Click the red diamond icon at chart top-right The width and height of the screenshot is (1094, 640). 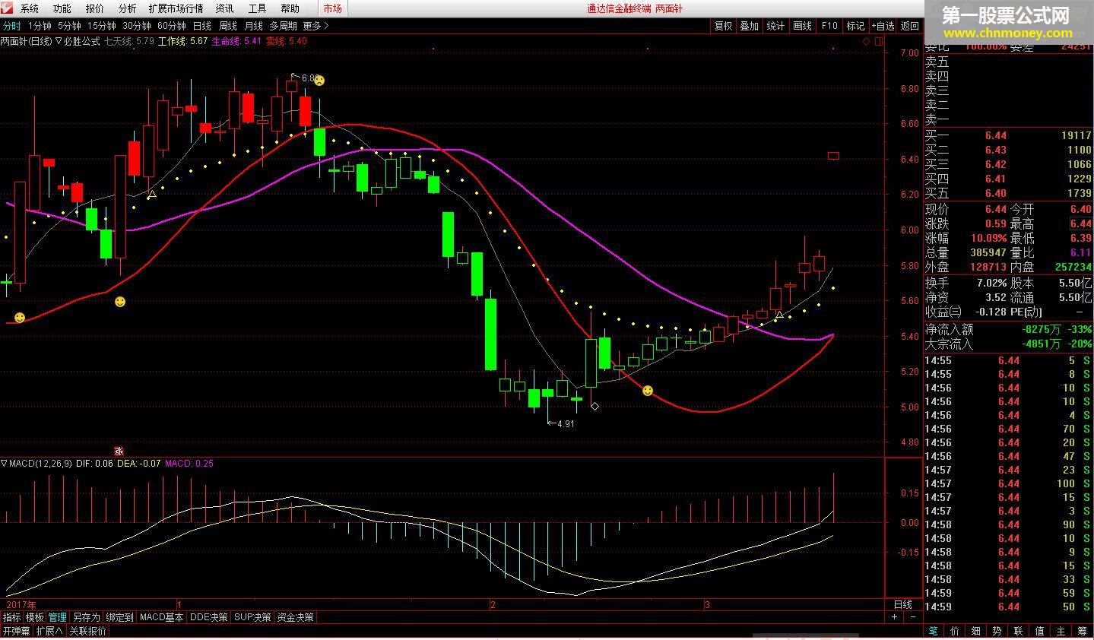tap(867, 42)
